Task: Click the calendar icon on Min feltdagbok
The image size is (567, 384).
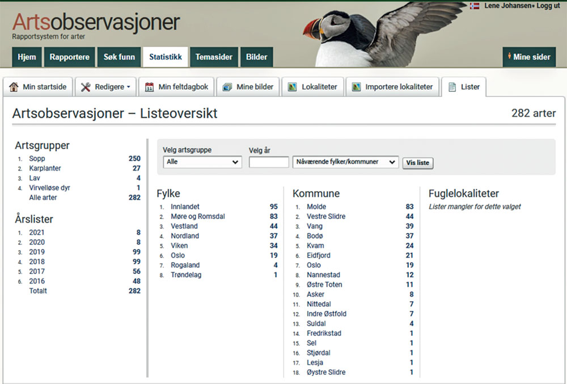Action: pos(150,87)
